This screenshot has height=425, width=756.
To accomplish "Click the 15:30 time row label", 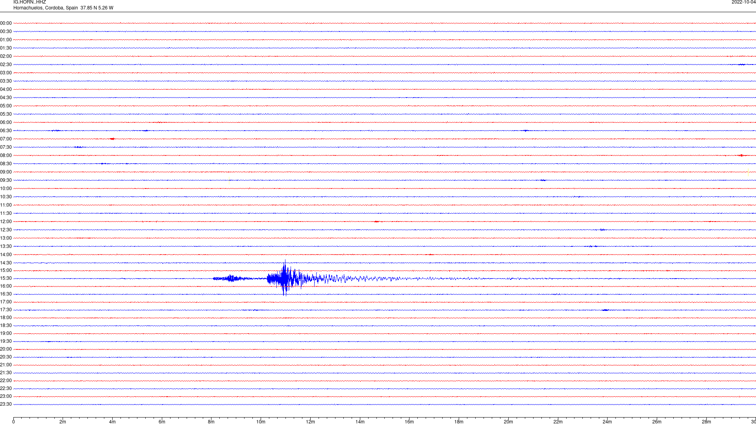I will 6,278.
